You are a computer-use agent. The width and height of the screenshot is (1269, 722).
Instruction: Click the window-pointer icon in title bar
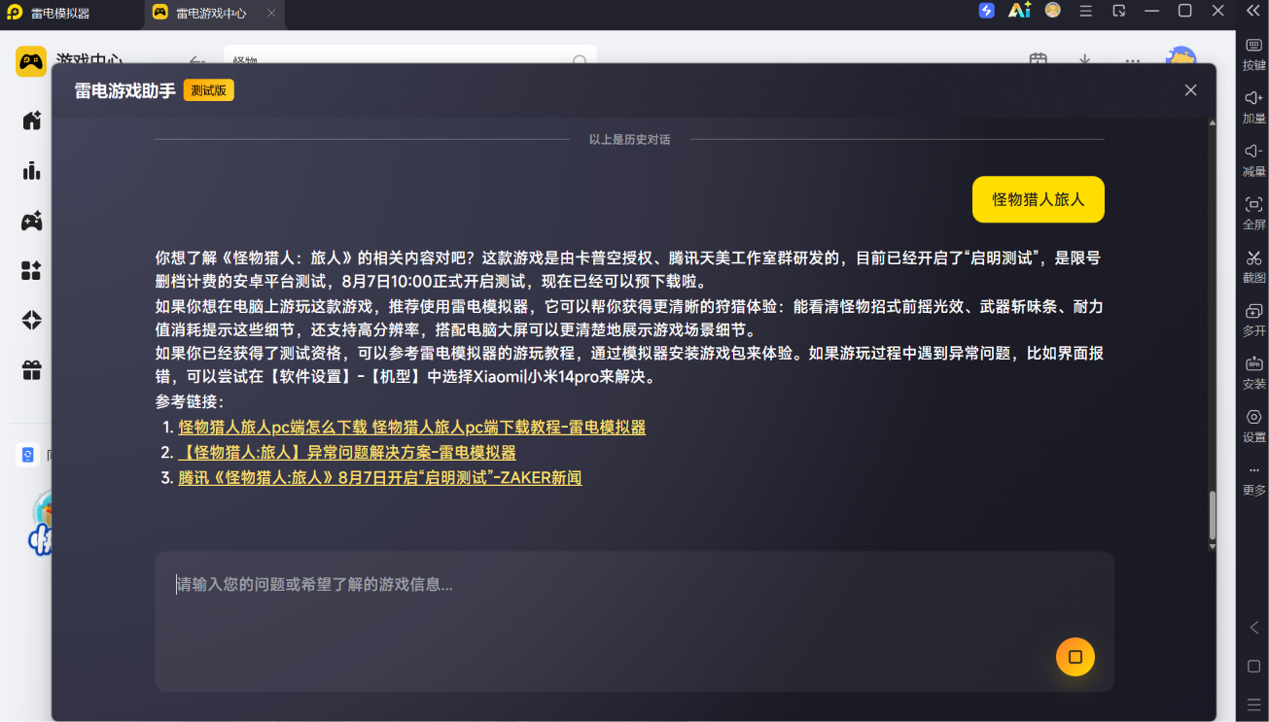pyautogui.click(x=1119, y=11)
